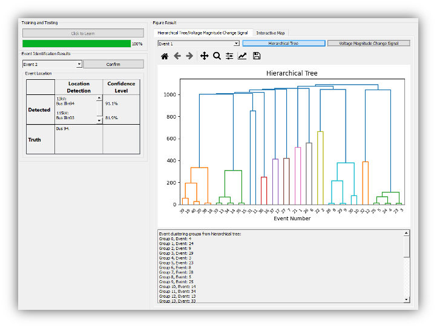Image resolution: width=437 pixels, height=328 pixels.
Task: Click the Save figure floppy disk icon
Action: pos(257,56)
